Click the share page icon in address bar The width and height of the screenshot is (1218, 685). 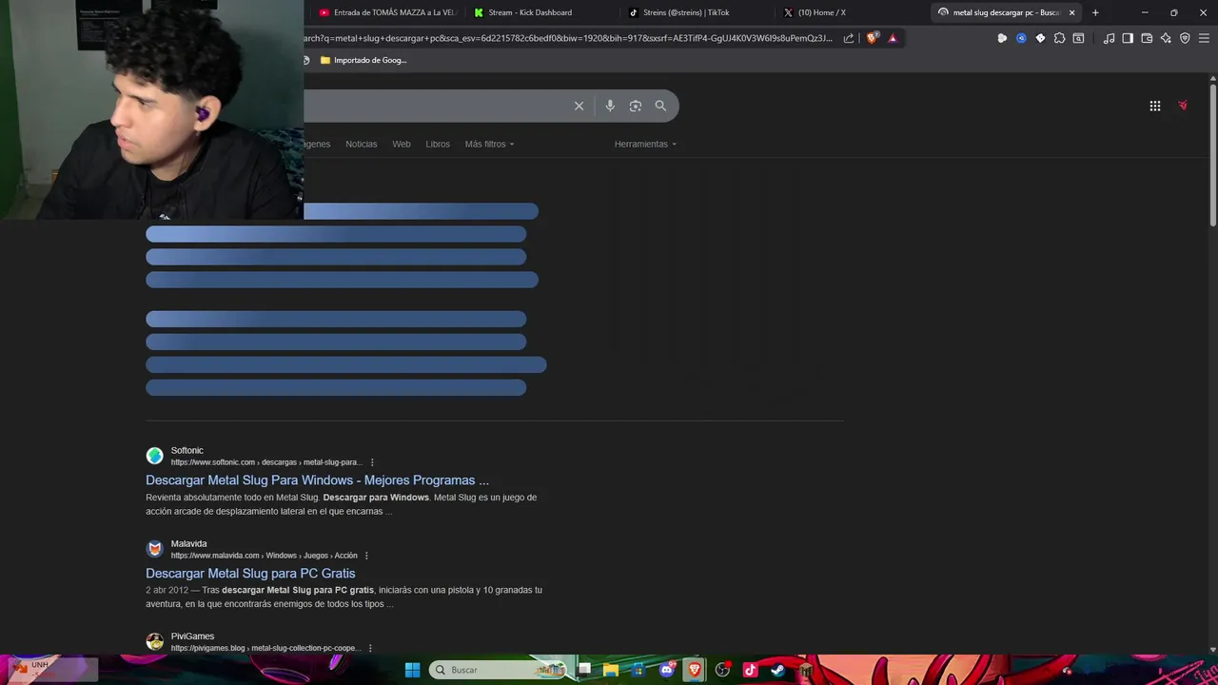click(x=849, y=38)
